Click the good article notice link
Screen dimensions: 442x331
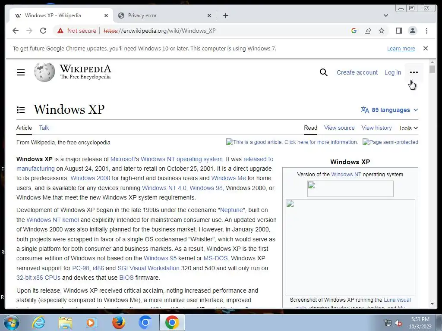(292, 142)
